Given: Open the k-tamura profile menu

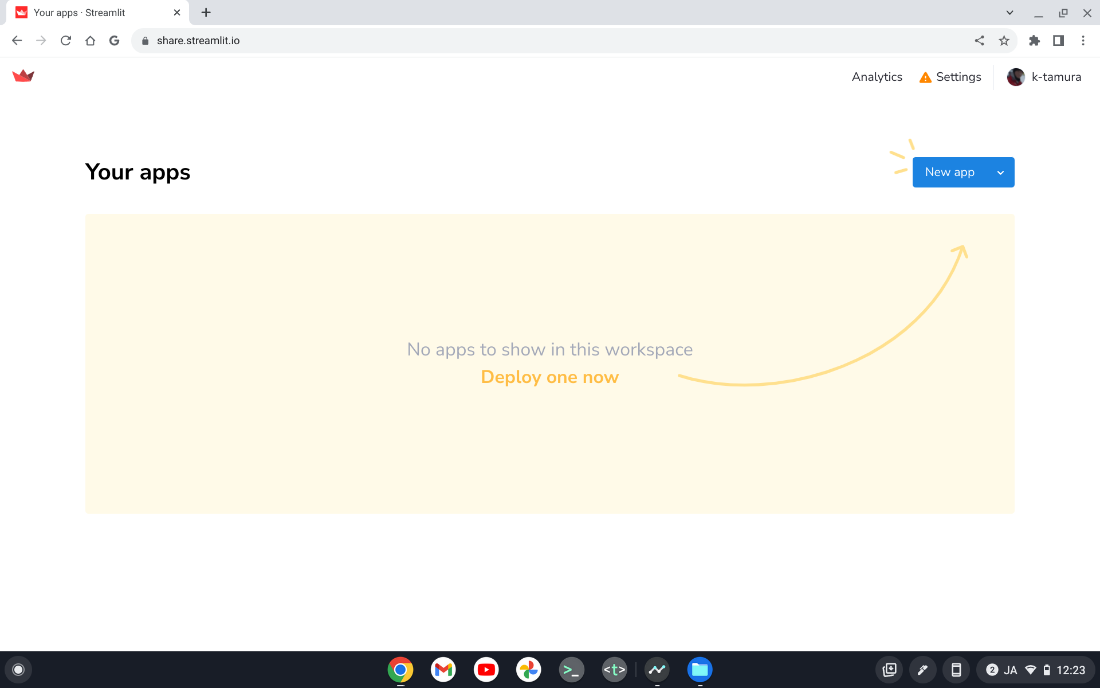Looking at the screenshot, I should [1044, 77].
